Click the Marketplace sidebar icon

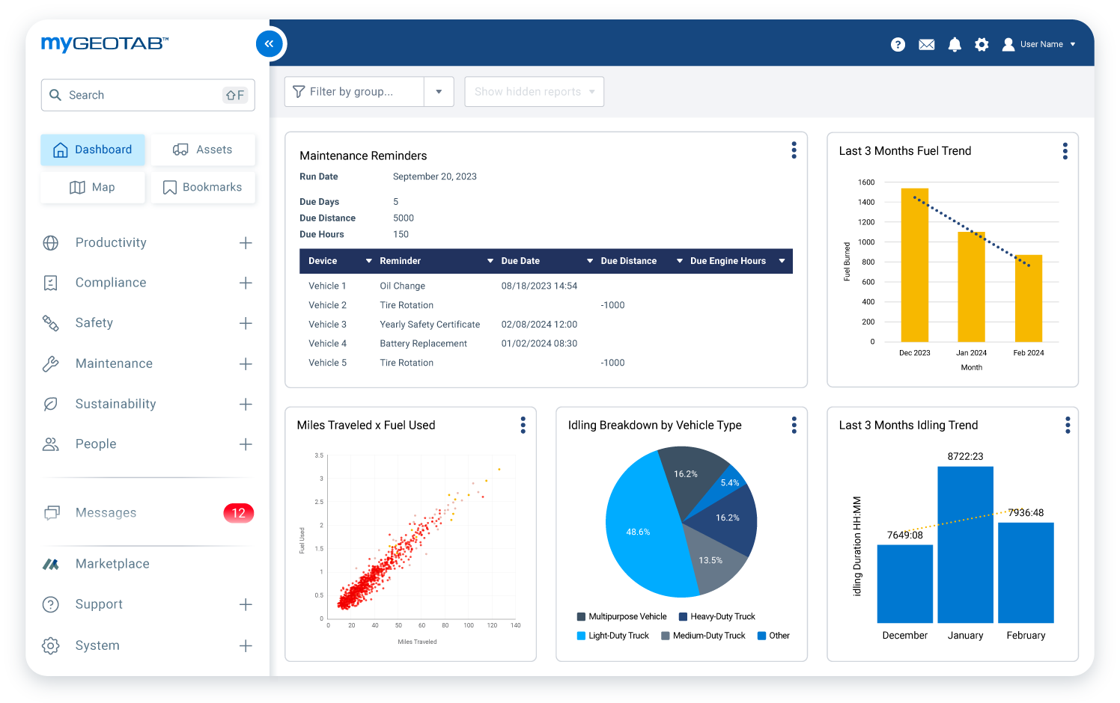point(51,564)
